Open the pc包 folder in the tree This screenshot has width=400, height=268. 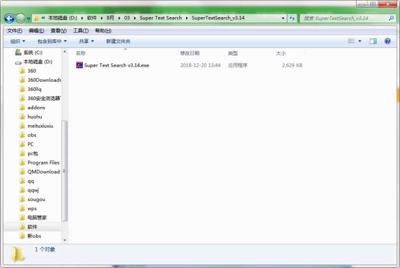click(33, 153)
